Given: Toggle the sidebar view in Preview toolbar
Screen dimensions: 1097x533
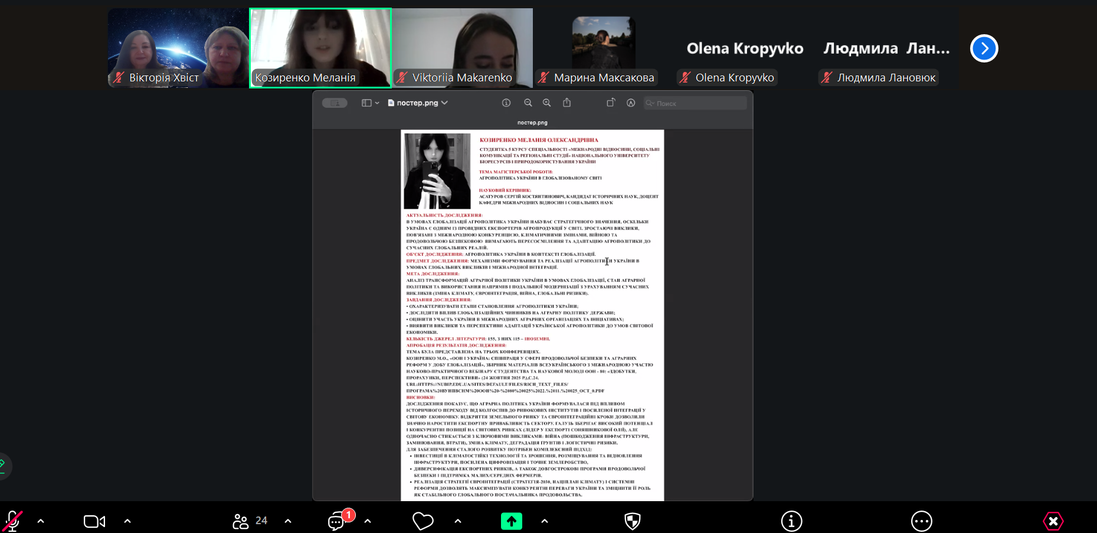Looking at the screenshot, I should coord(366,103).
